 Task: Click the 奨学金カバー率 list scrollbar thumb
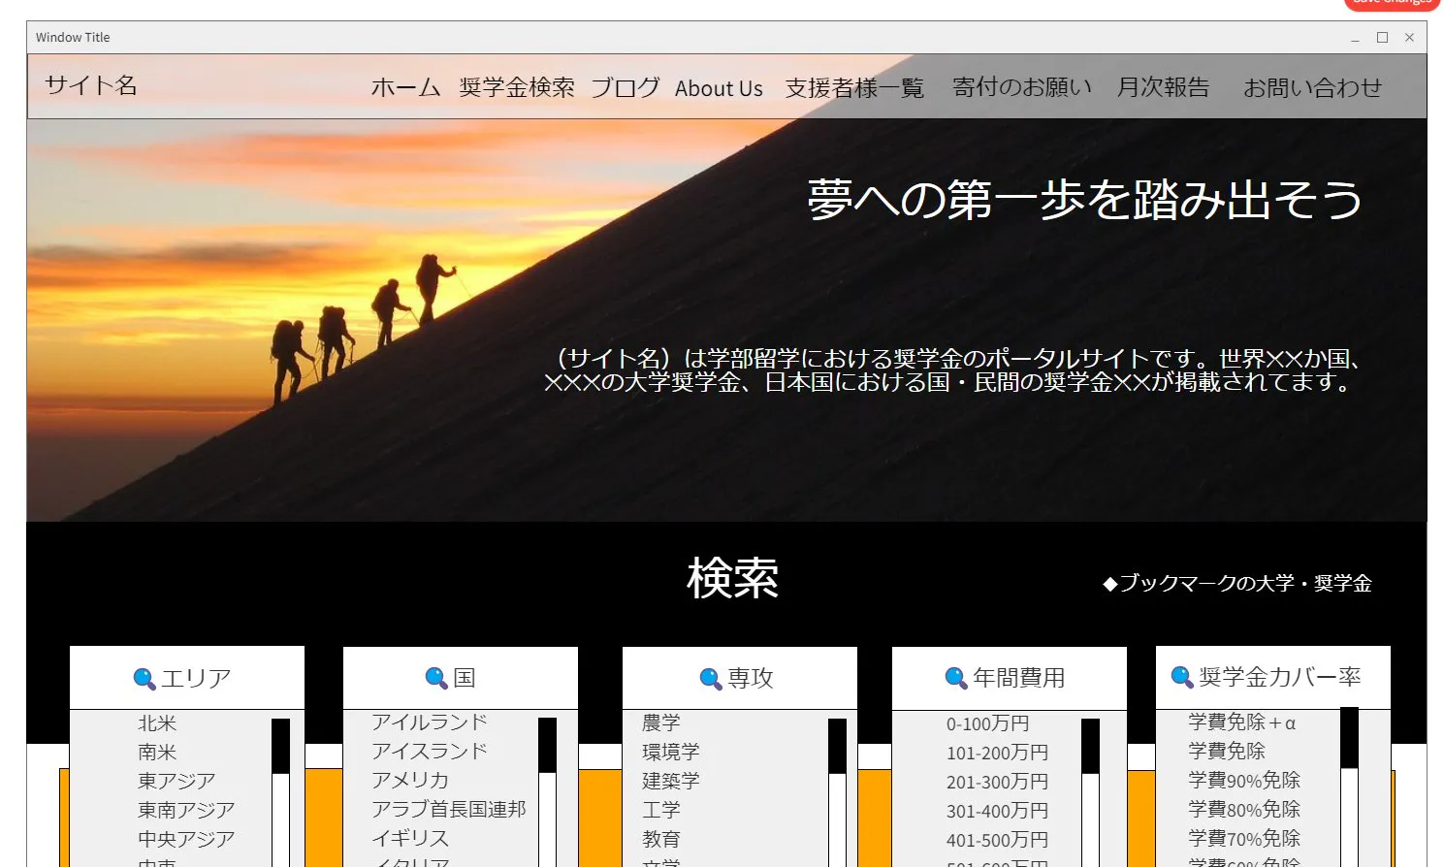[1349, 737]
